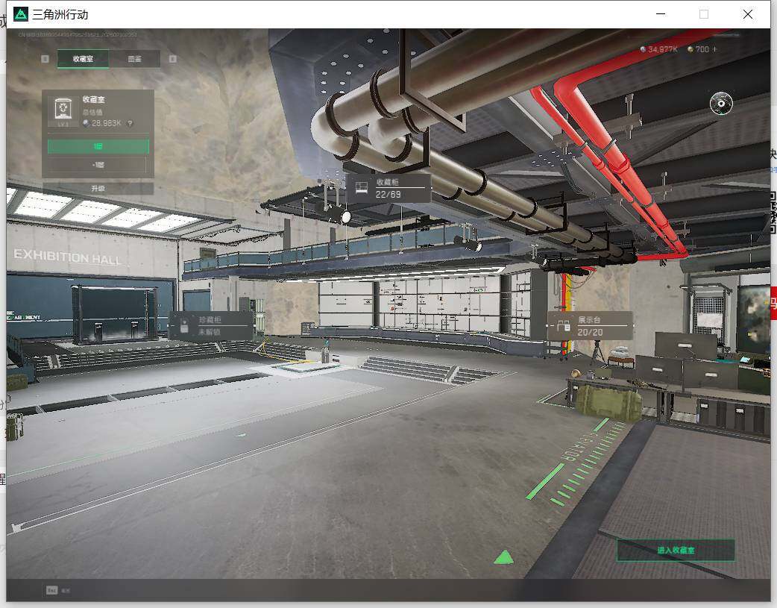Select the -1层 floor option
Screen dimensions: 777x608
98,165
